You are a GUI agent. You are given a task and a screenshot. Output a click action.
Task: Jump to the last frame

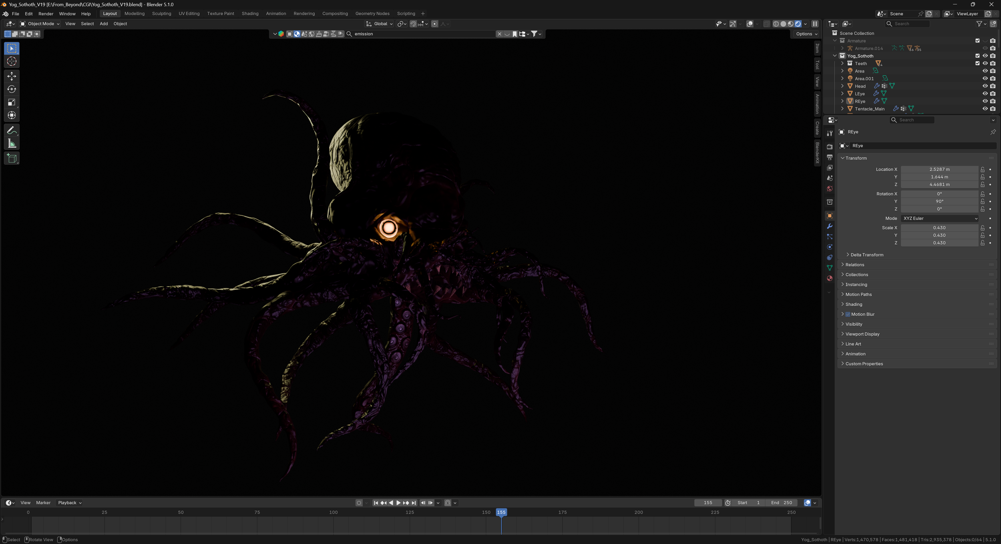coord(414,503)
